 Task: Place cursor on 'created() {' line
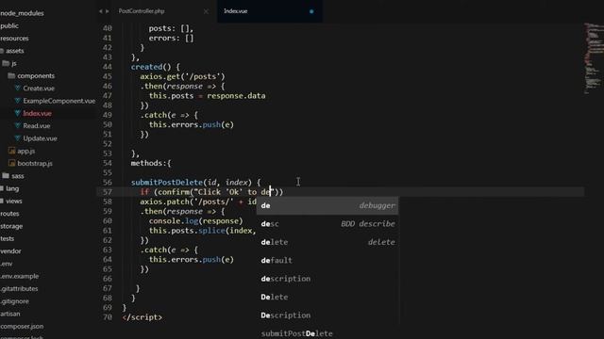(x=155, y=67)
